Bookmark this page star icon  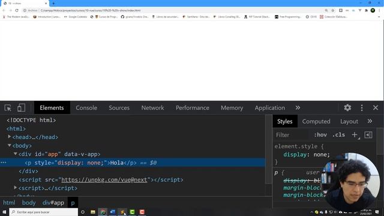[x=332, y=11]
